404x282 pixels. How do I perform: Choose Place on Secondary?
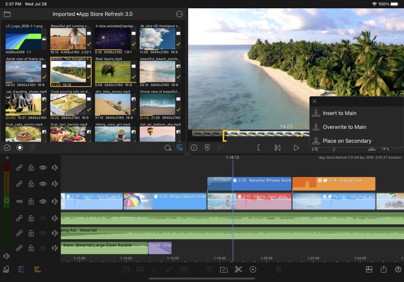(x=347, y=141)
